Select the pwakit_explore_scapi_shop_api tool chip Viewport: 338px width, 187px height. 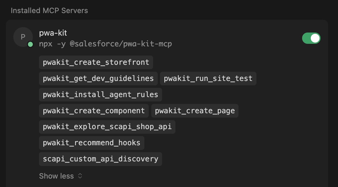(107, 127)
